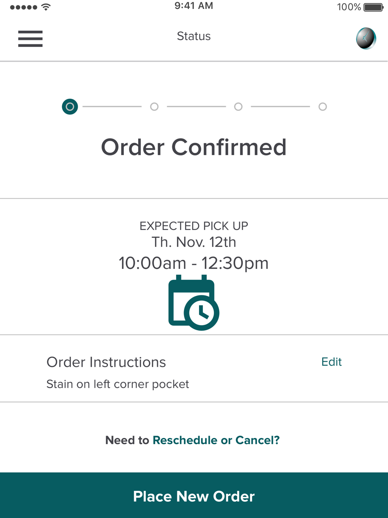Open Reschedule or Cancel link
The image size is (388, 518).
coord(216,440)
